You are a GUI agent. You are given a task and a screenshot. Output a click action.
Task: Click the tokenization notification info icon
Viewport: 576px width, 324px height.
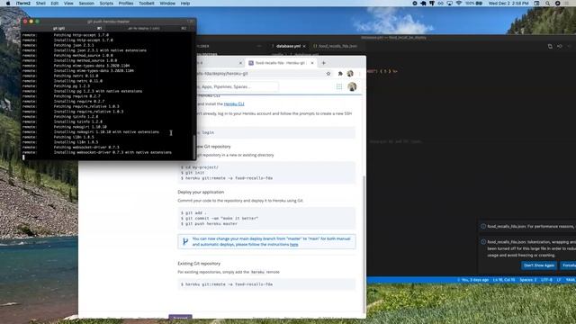click(483, 242)
